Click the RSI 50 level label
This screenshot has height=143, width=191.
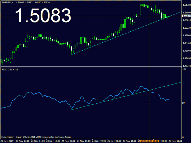pyautogui.click(x=183, y=103)
